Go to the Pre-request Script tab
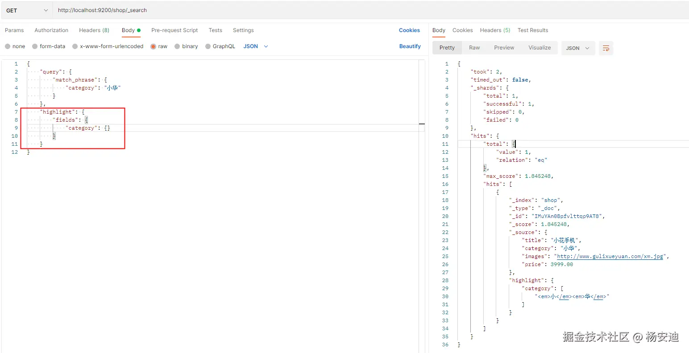Image resolution: width=689 pixels, height=353 pixels. click(x=174, y=30)
